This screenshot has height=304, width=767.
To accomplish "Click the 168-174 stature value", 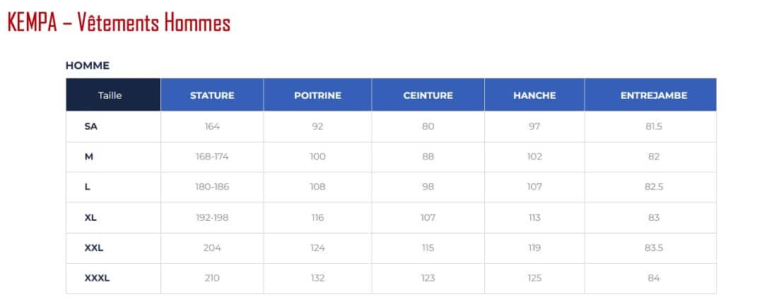I will pos(212,157).
